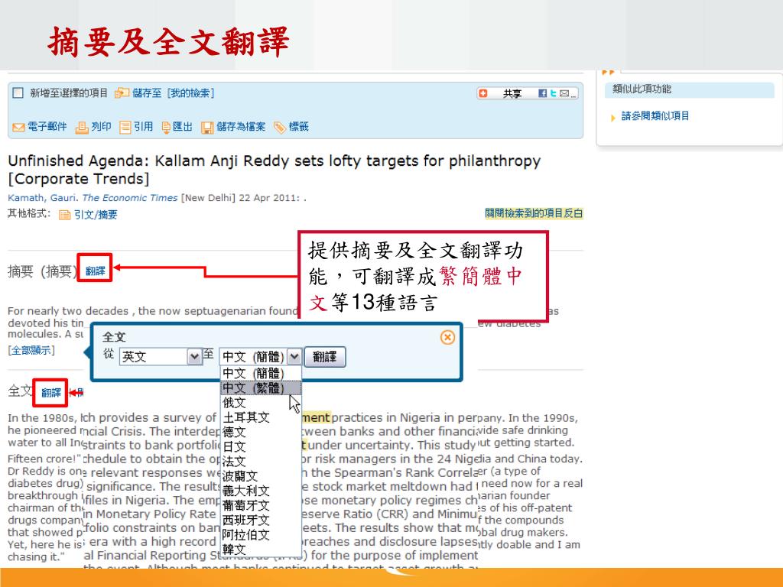Screen dimensions: 783x587
Task: Open the source language 英文 dropdown
Action: click(161, 356)
